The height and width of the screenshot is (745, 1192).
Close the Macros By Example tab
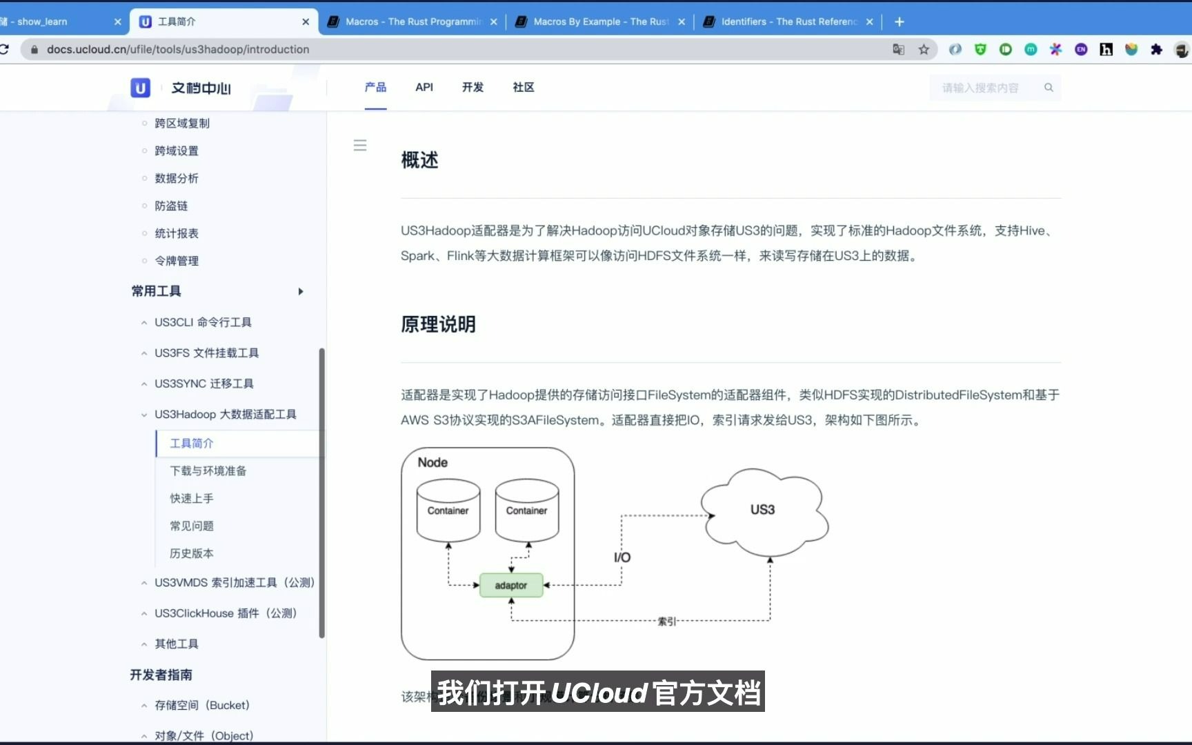[682, 22]
